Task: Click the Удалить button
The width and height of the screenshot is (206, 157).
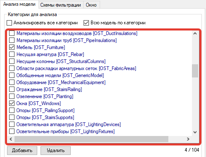Action: tap(55, 150)
